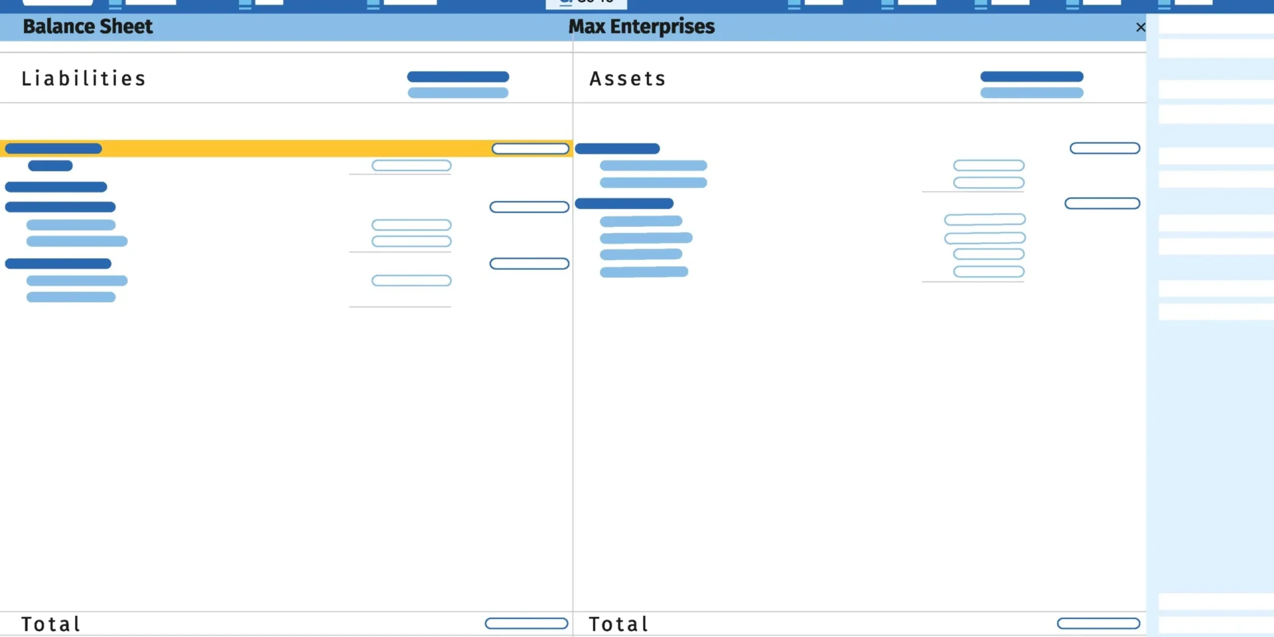
Task: Select the Assets column heading
Action: coord(628,78)
